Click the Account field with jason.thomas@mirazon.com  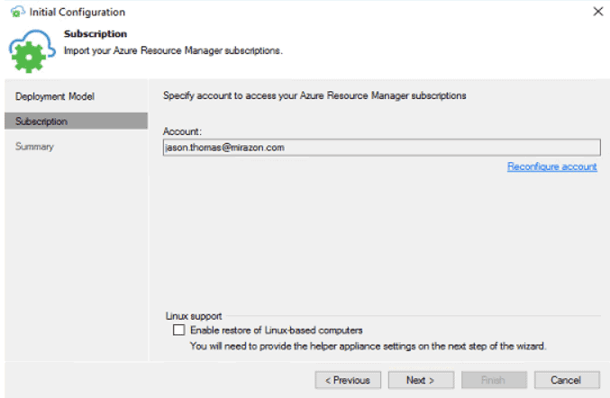coord(382,148)
